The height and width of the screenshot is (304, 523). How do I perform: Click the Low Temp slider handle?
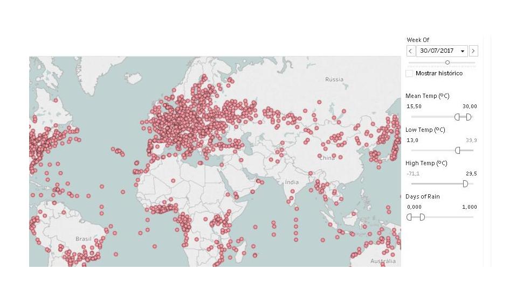(458, 150)
